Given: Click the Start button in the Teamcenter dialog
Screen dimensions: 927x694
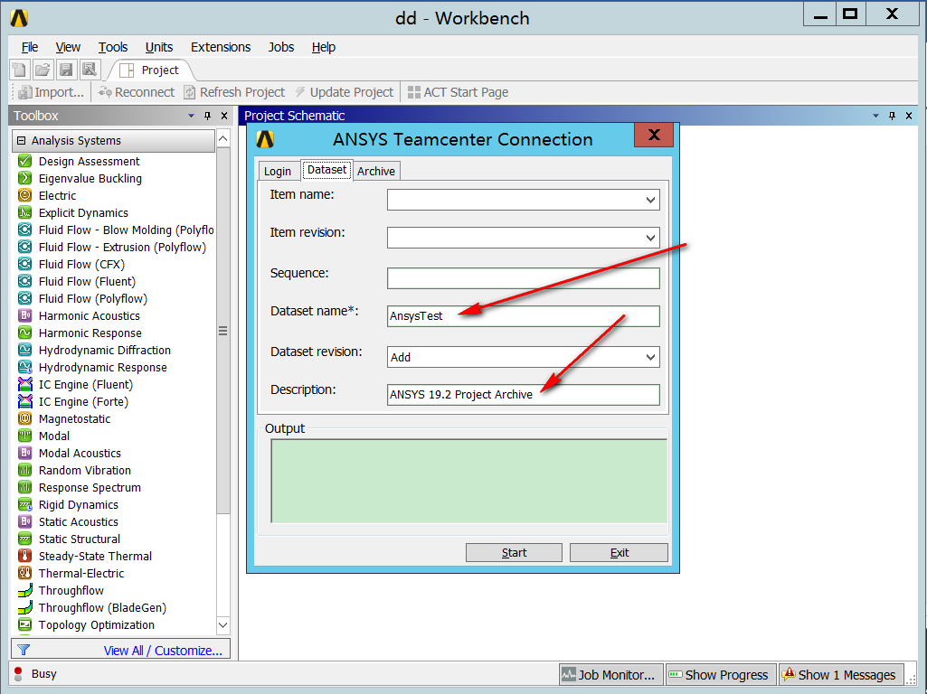Looking at the screenshot, I should [514, 552].
